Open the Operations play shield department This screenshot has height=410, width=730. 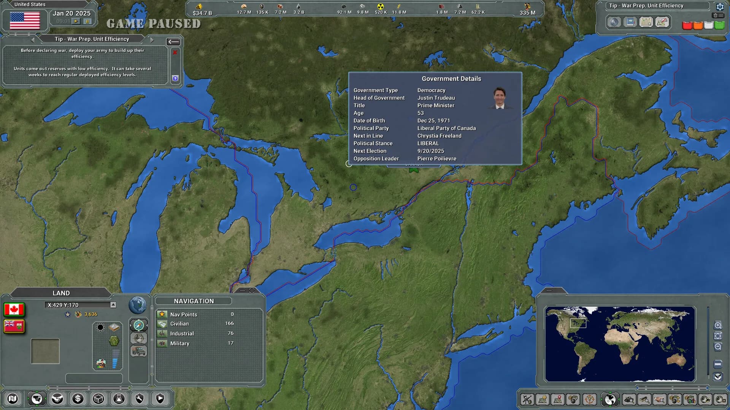click(160, 399)
